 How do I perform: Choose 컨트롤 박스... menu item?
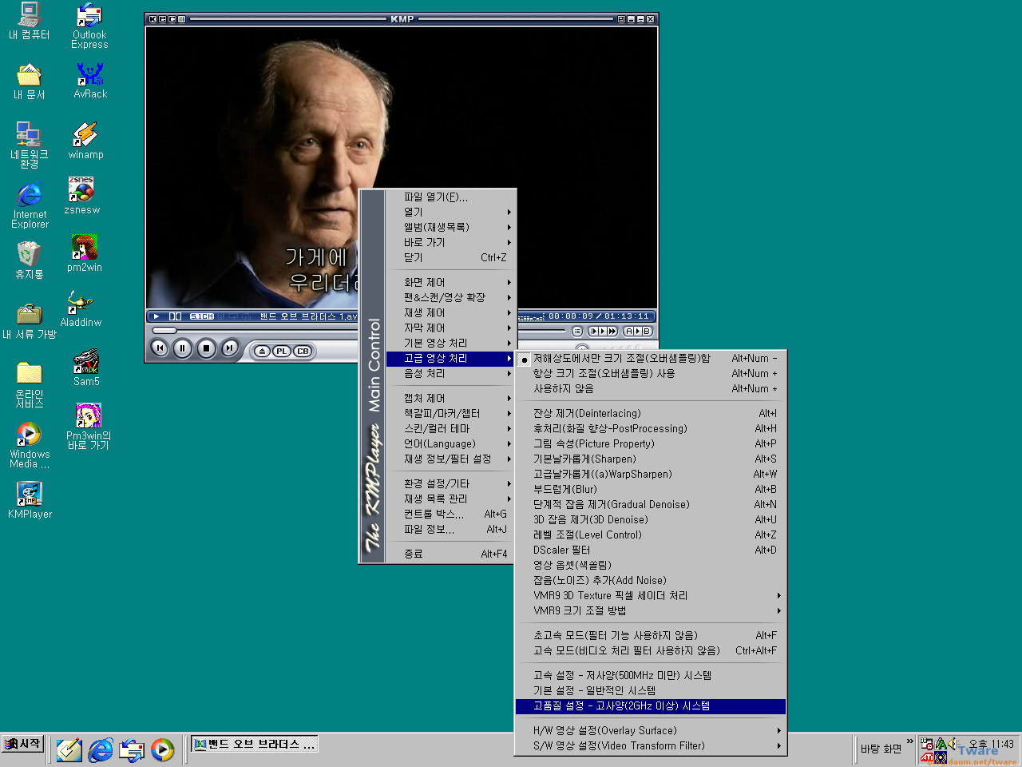coord(450,515)
